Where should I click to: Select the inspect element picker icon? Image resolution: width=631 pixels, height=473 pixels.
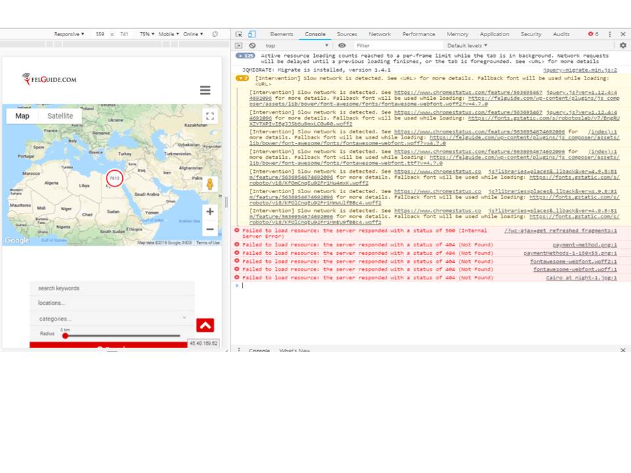pos(239,34)
